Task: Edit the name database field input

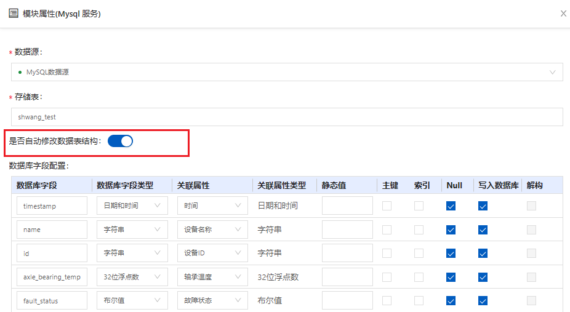Action: coord(52,230)
